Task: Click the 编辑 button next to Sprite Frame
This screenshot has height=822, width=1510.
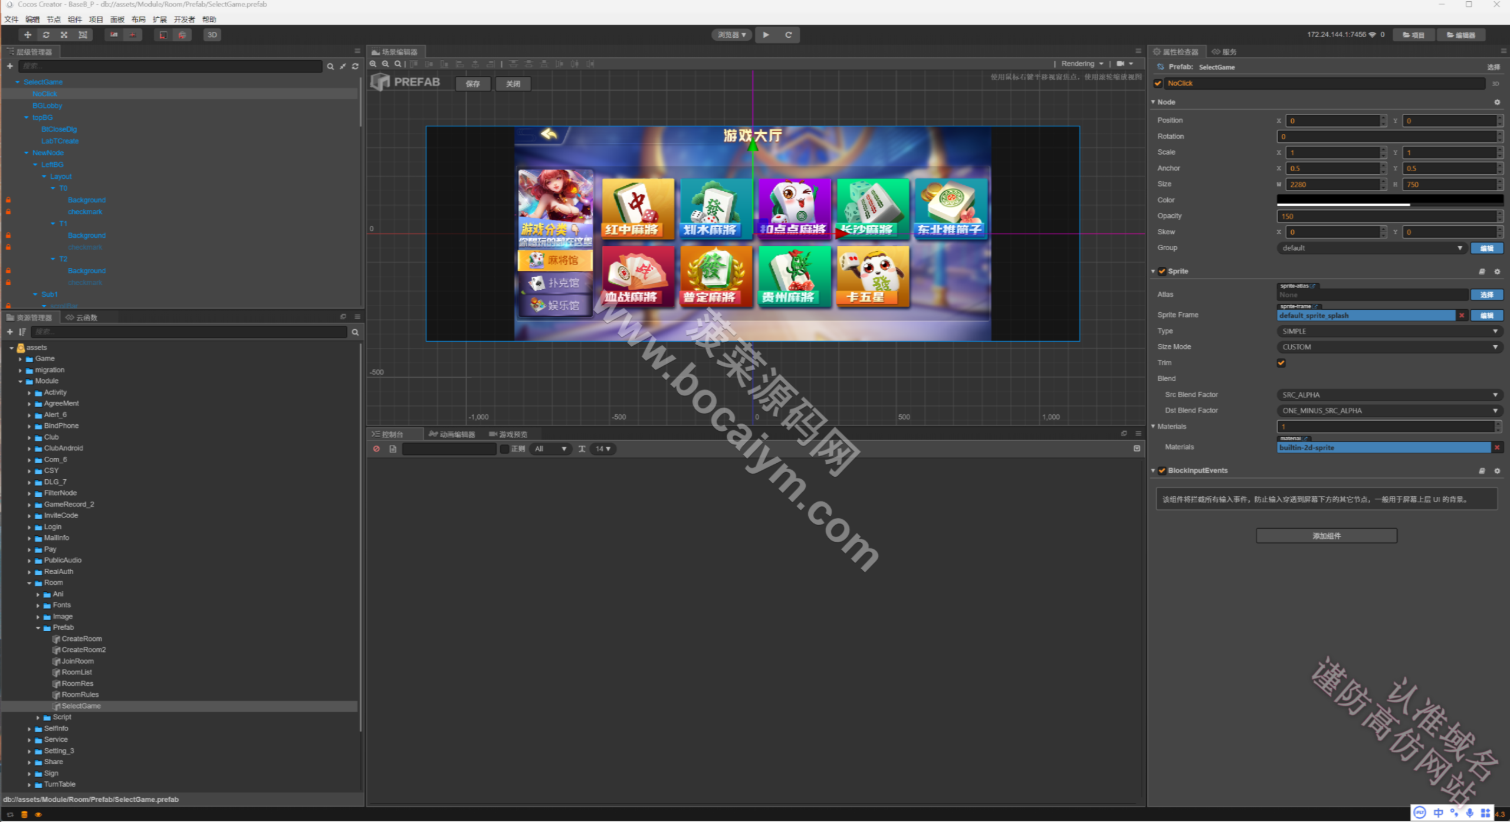Action: pos(1487,316)
